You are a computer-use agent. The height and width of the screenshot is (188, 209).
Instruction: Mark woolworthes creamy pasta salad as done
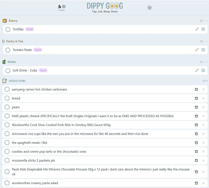pyautogui.click(x=7, y=183)
